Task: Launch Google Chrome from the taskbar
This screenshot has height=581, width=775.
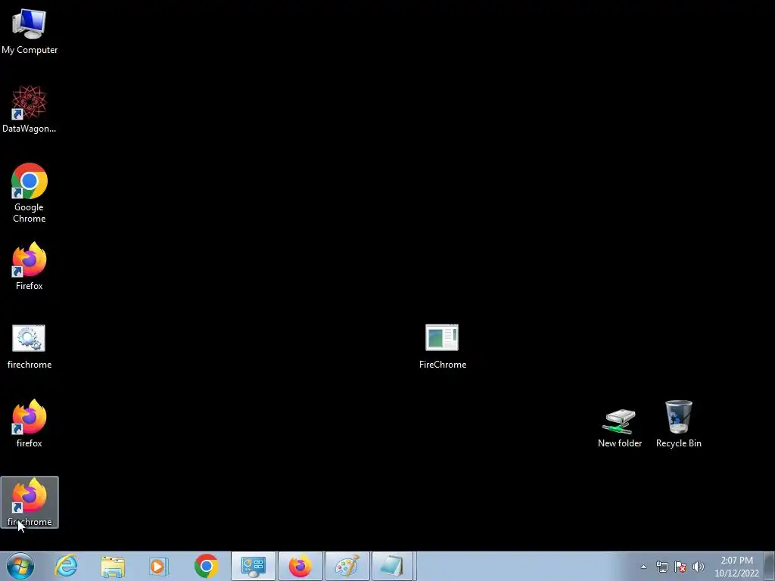Action: (x=206, y=566)
